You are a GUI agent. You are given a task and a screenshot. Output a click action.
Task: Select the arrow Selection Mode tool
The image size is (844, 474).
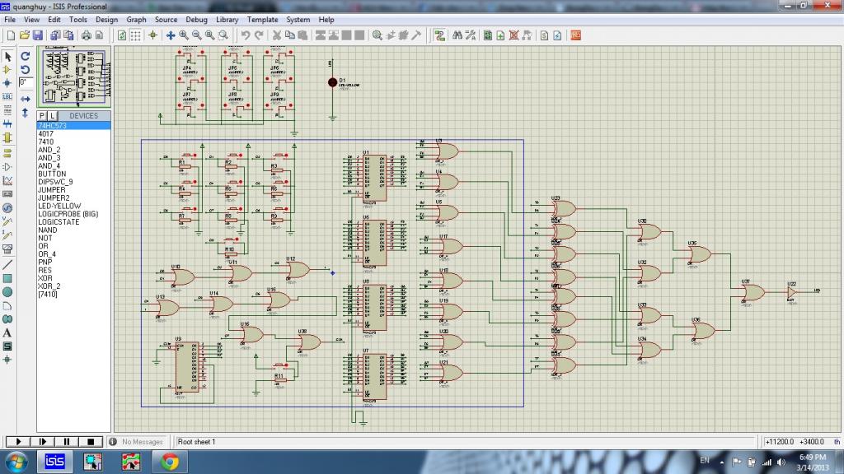[7, 56]
